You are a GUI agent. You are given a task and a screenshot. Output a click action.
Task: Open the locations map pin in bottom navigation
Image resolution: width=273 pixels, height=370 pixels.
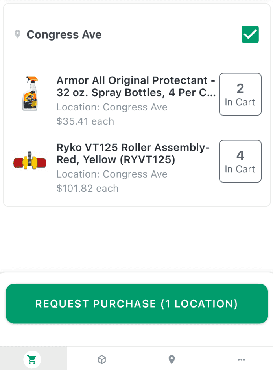pos(171,359)
